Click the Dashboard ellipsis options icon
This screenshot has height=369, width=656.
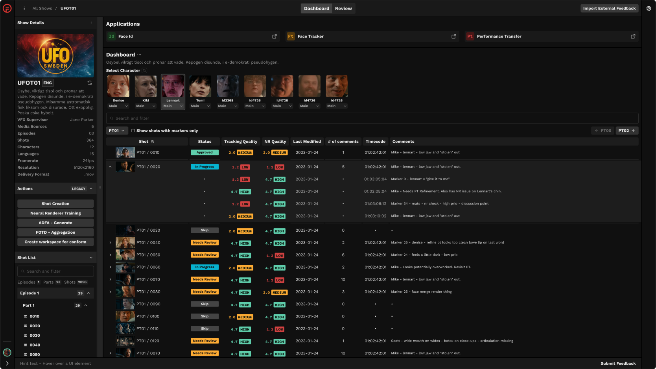click(x=139, y=55)
